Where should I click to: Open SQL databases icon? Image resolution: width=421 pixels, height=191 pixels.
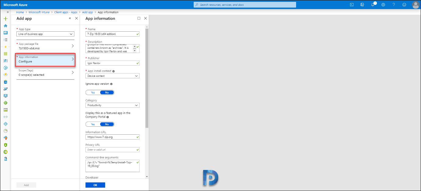coord(5,82)
